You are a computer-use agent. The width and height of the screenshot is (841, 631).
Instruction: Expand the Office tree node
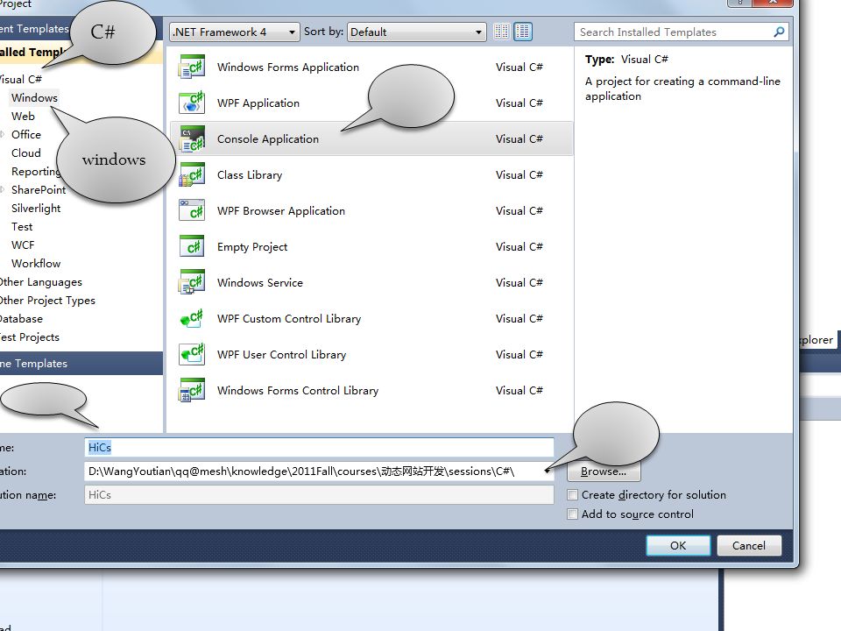[x=3, y=134]
